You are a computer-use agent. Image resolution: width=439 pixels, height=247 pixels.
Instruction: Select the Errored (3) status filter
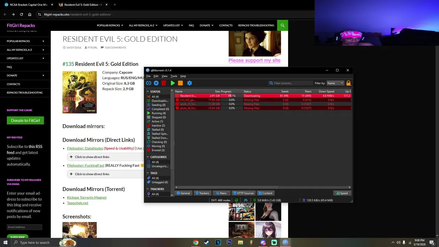click(158, 150)
